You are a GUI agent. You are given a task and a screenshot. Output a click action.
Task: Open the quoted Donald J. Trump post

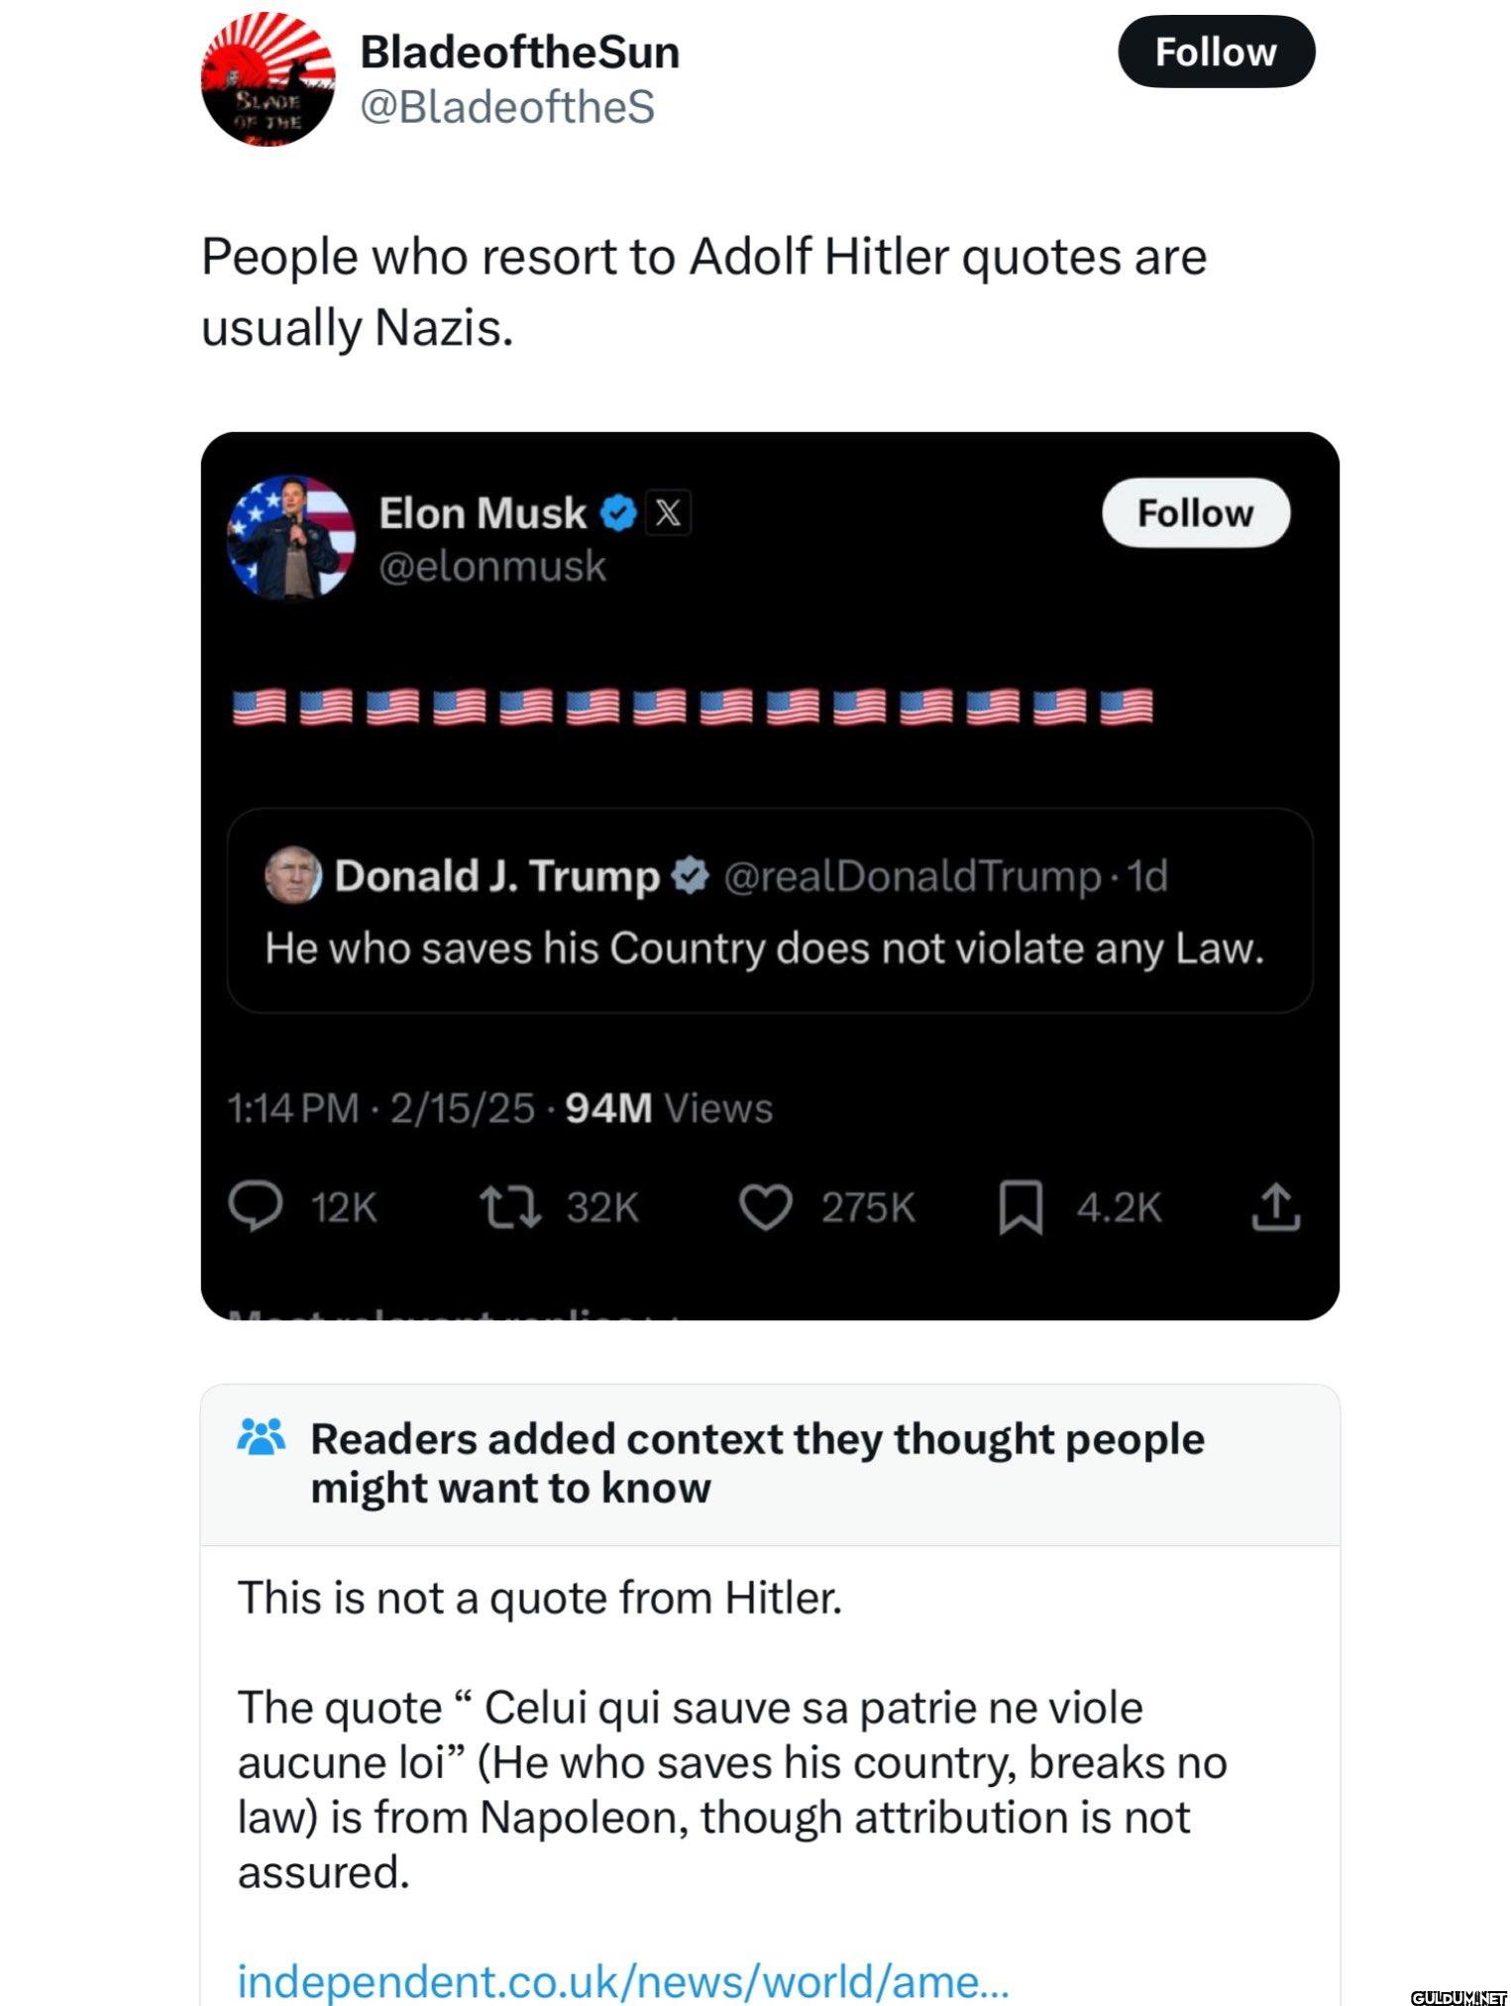tap(770, 911)
